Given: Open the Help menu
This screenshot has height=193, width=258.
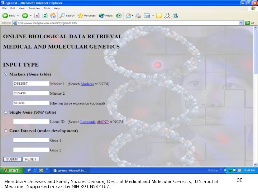Looking at the screenshot, I should 57,8.
